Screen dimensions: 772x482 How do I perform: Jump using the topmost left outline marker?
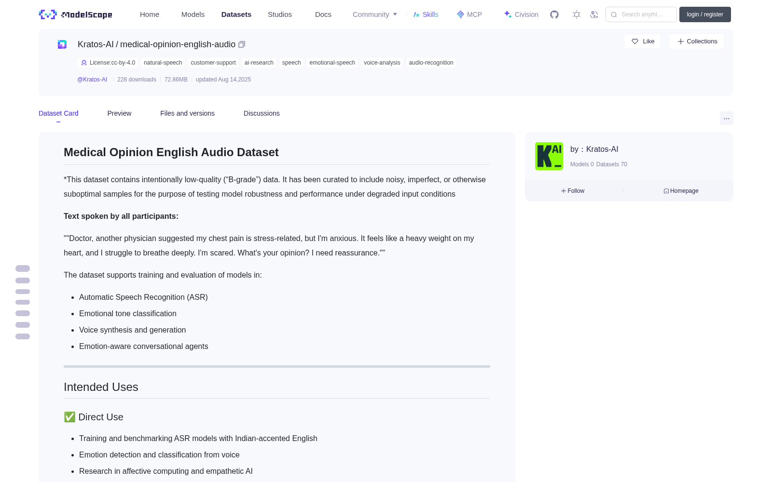tap(23, 268)
